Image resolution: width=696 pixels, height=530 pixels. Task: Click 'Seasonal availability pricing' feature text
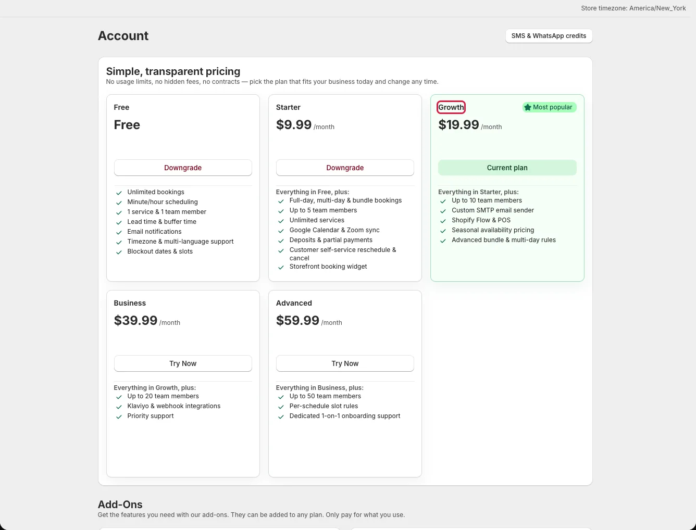click(x=493, y=230)
